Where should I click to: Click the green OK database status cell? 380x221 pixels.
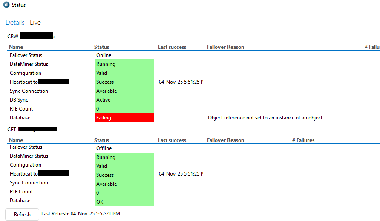[x=124, y=202]
